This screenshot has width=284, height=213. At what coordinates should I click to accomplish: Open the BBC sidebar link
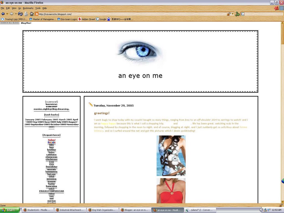[52, 145]
